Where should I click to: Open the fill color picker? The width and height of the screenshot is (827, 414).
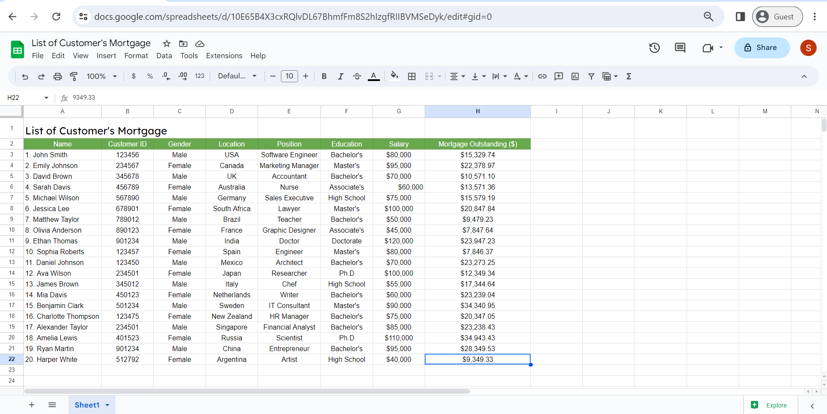[x=394, y=76]
